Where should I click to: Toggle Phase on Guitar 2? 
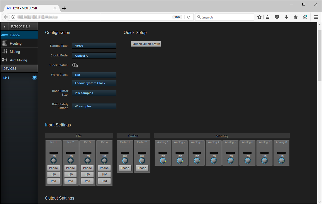142,168
